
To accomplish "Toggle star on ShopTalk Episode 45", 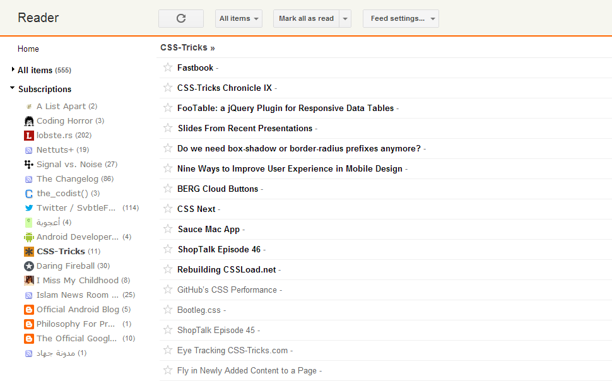I will pos(168,330).
